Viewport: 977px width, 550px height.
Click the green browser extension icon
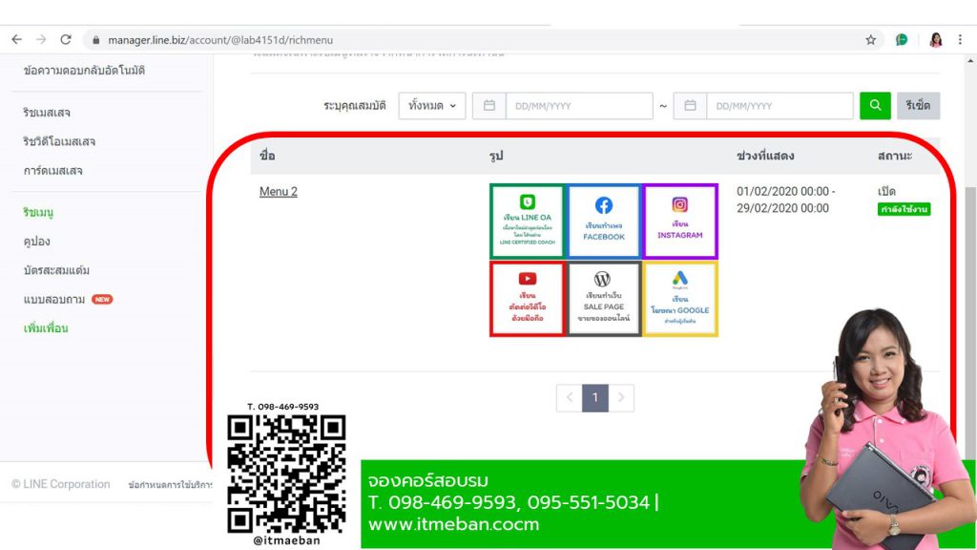click(901, 40)
